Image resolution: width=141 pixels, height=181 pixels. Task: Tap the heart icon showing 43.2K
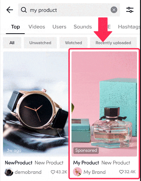[53, 172]
